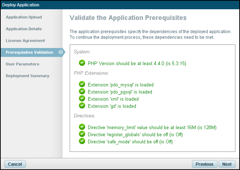Click the memory_limit directive status text
This screenshot has height=170, width=240.
click(x=152, y=127)
